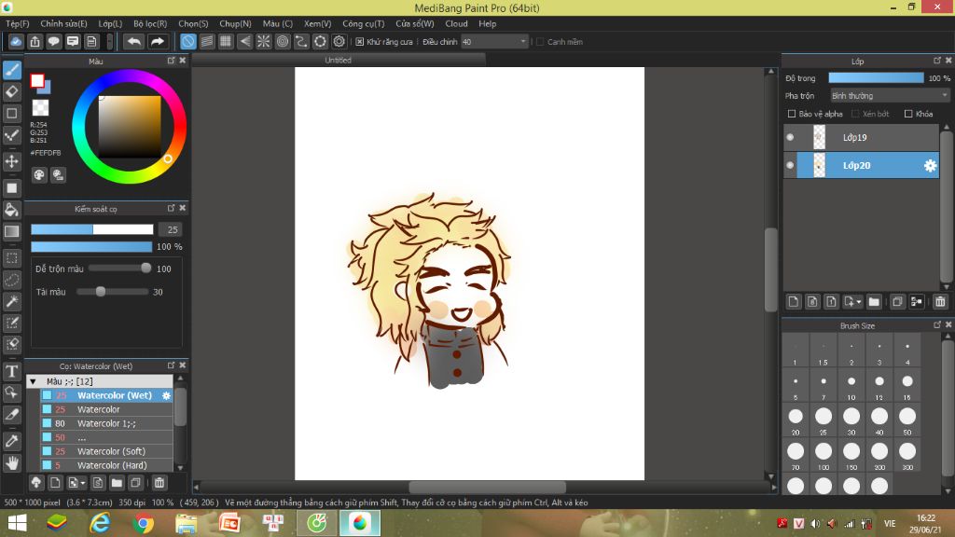The height and width of the screenshot is (537, 955).
Task: Select the Eyedropper tool
Action: tap(11, 441)
